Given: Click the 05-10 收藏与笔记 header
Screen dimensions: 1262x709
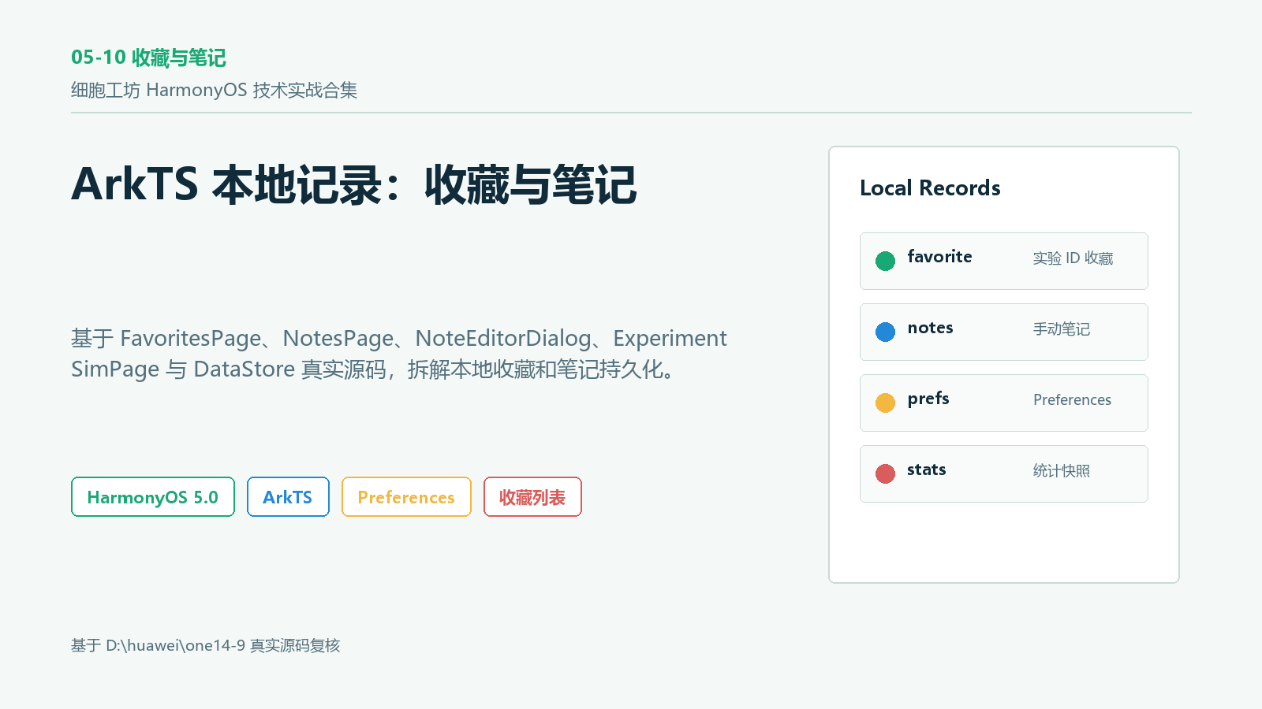Looking at the screenshot, I should [148, 58].
